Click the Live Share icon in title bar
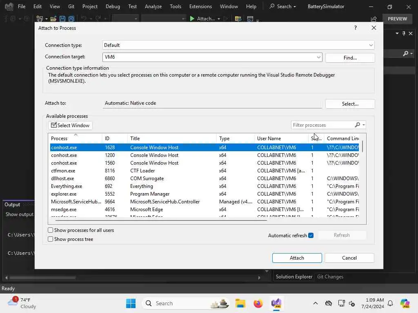The width and height of the screenshot is (418, 313). pyautogui.click(x=374, y=19)
